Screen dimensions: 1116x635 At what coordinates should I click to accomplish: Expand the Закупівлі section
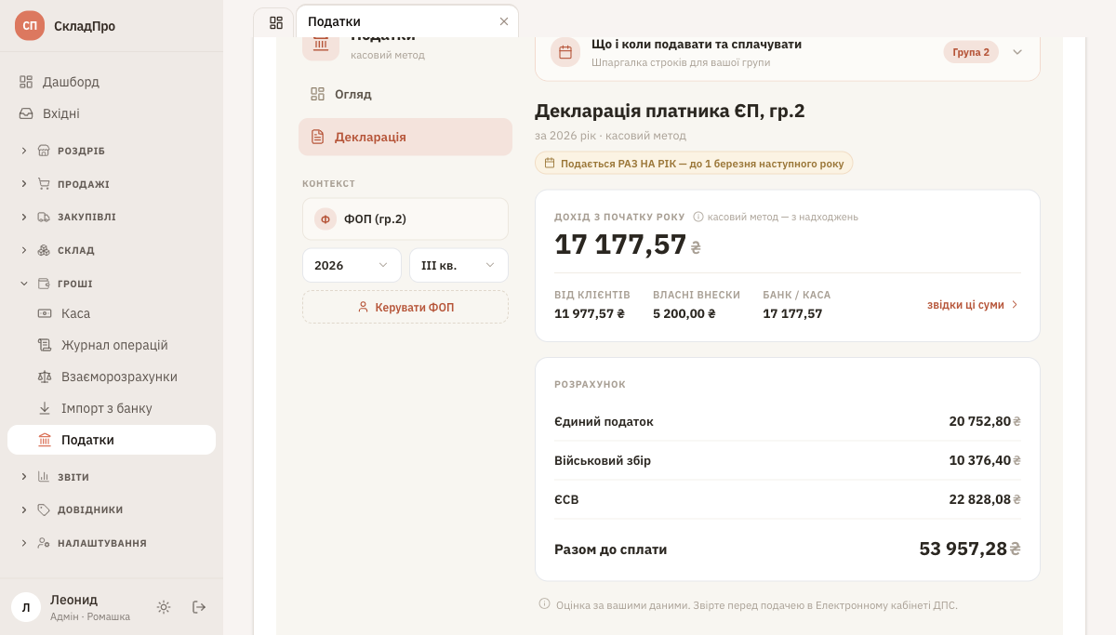(x=112, y=217)
